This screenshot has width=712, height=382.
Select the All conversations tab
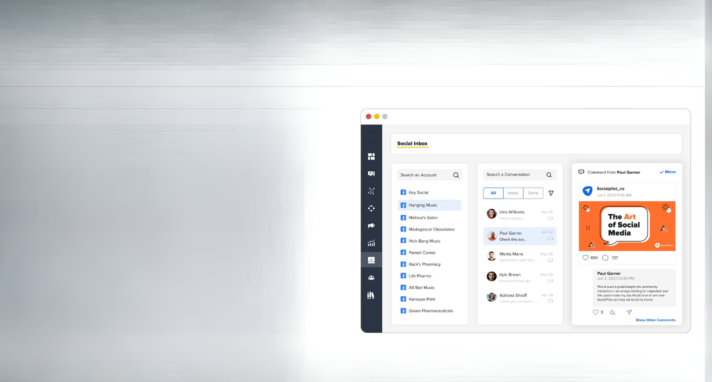point(493,193)
